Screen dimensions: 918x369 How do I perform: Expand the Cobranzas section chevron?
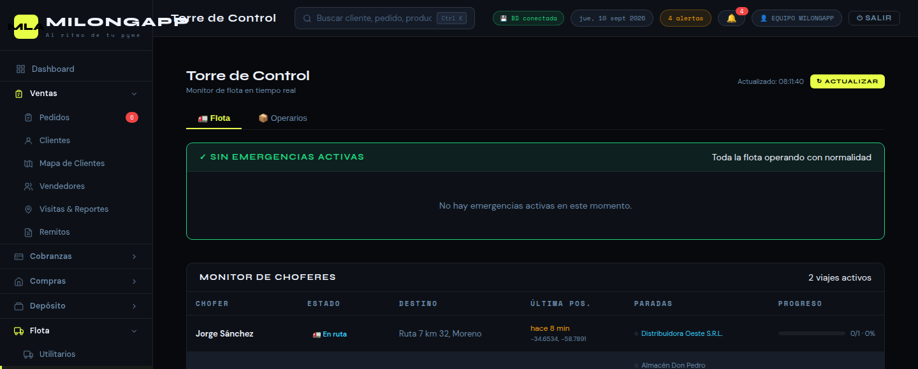pos(134,256)
